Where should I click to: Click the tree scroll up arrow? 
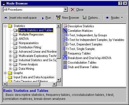click(x=59, y=26)
